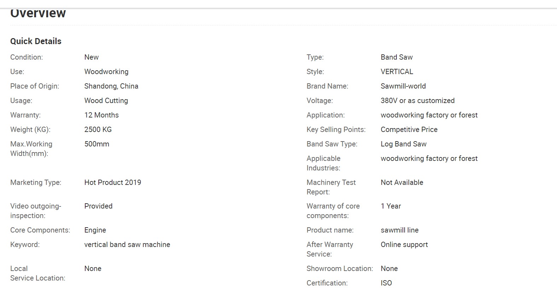The image size is (557, 295).
Task: Select the Shandong, China origin text
Action: point(111,86)
